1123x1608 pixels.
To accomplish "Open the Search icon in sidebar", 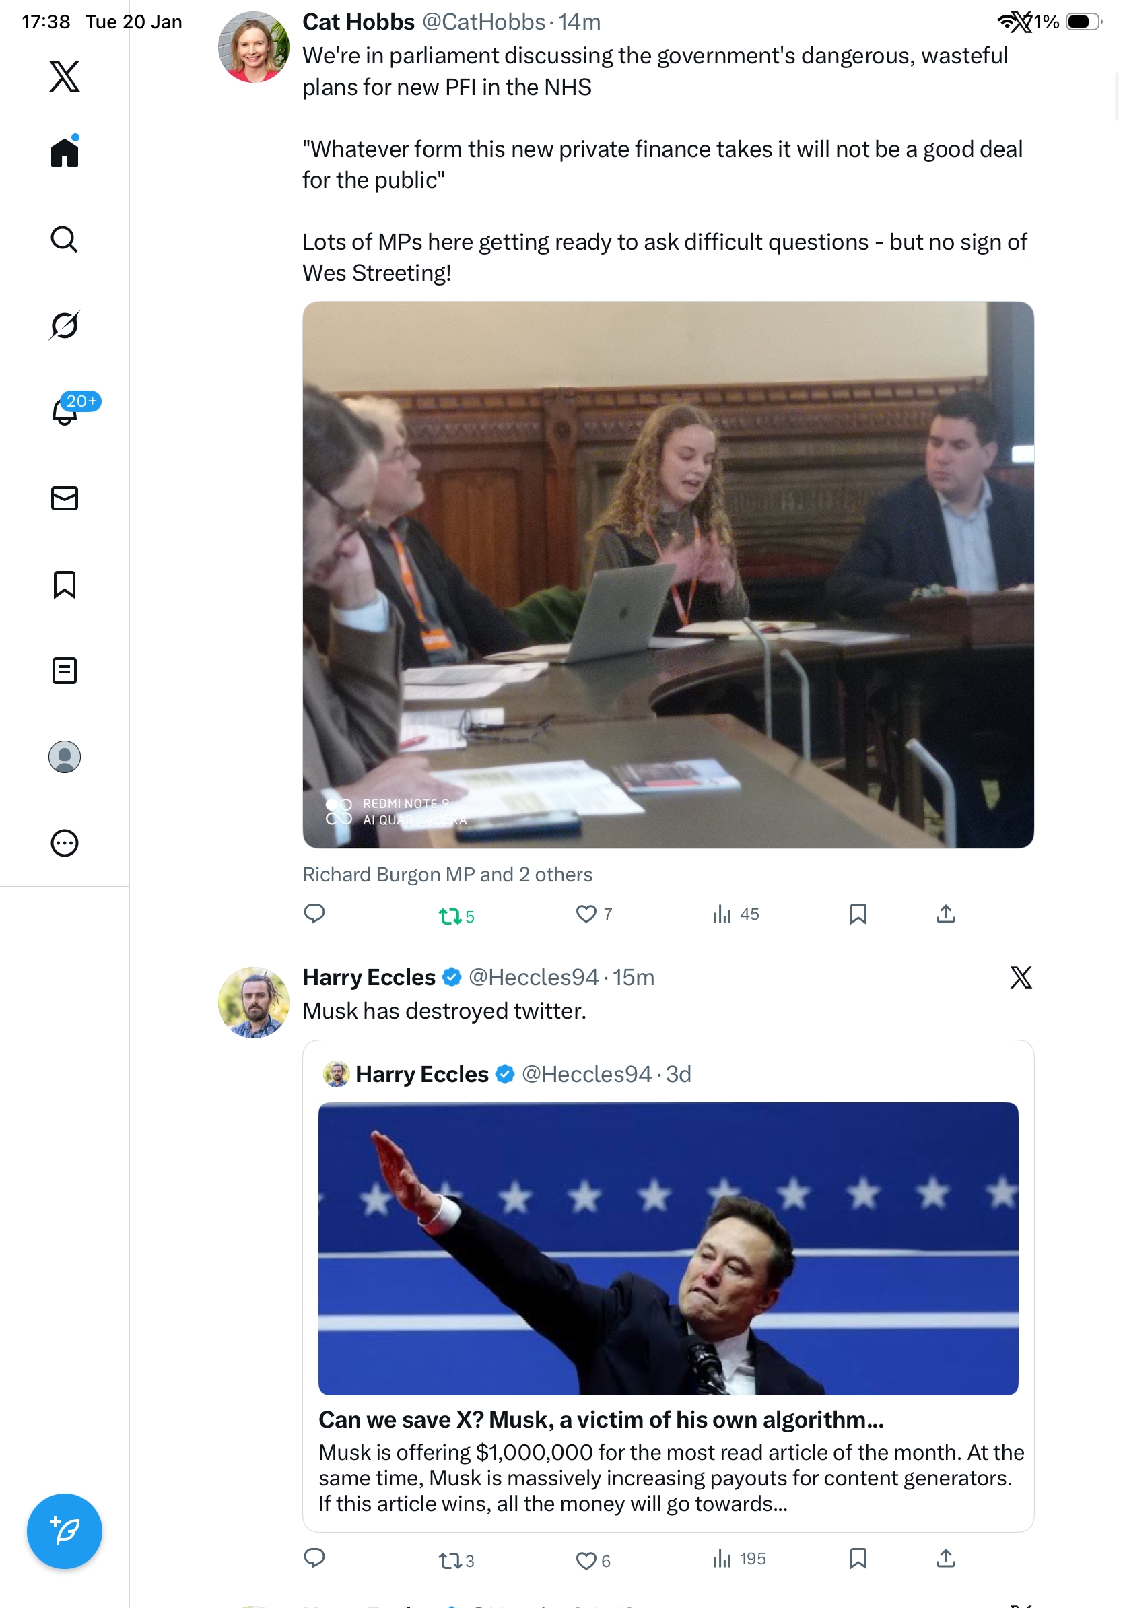I will coord(65,240).
